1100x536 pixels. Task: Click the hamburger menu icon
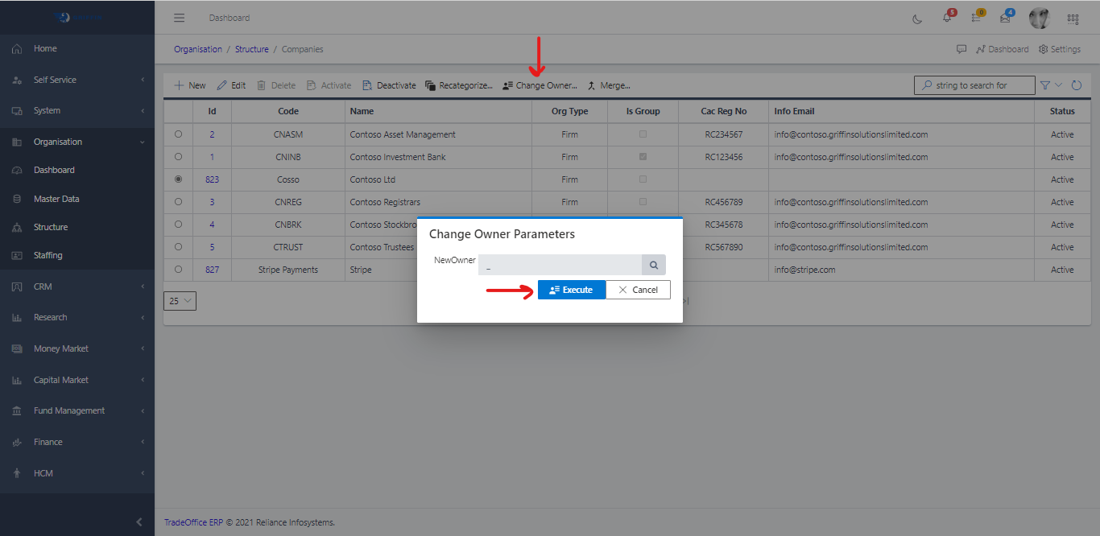coord(180,18)
